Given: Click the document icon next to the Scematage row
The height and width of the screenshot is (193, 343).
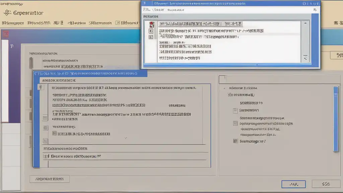Looking at the screenshot, I should pos(235,141).
